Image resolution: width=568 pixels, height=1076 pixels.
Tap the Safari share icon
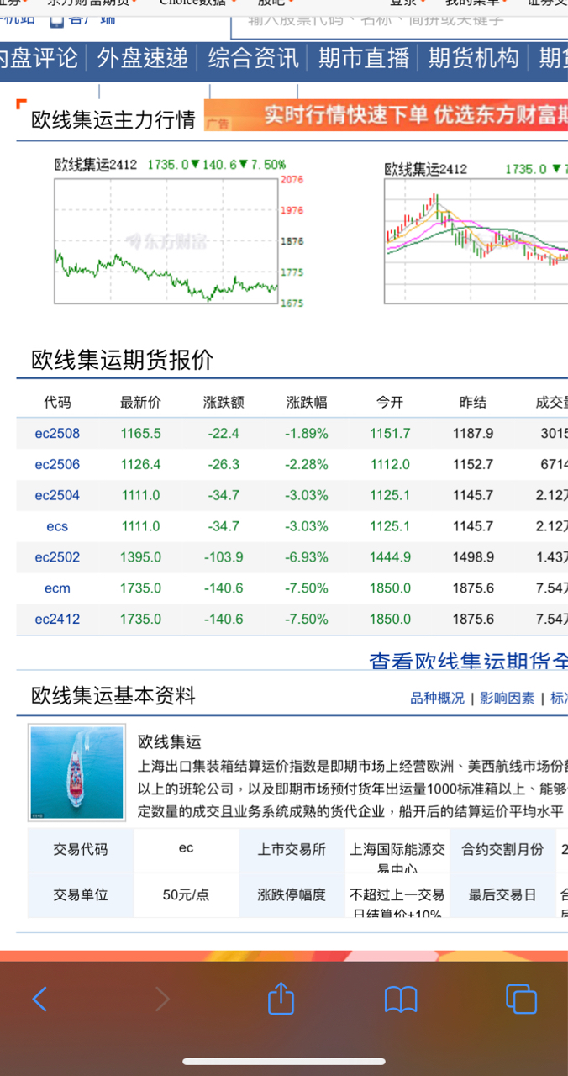[x=281, y=998]
